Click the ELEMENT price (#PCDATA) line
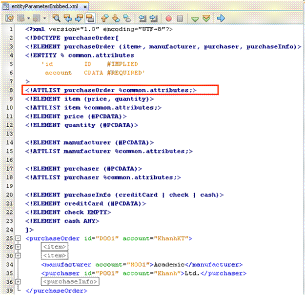This screenshot has width=305, height=295. point(76,117)
